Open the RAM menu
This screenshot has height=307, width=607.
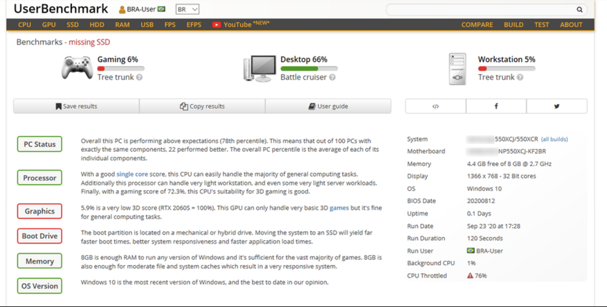pyautogui.click(x=122, y=25)
